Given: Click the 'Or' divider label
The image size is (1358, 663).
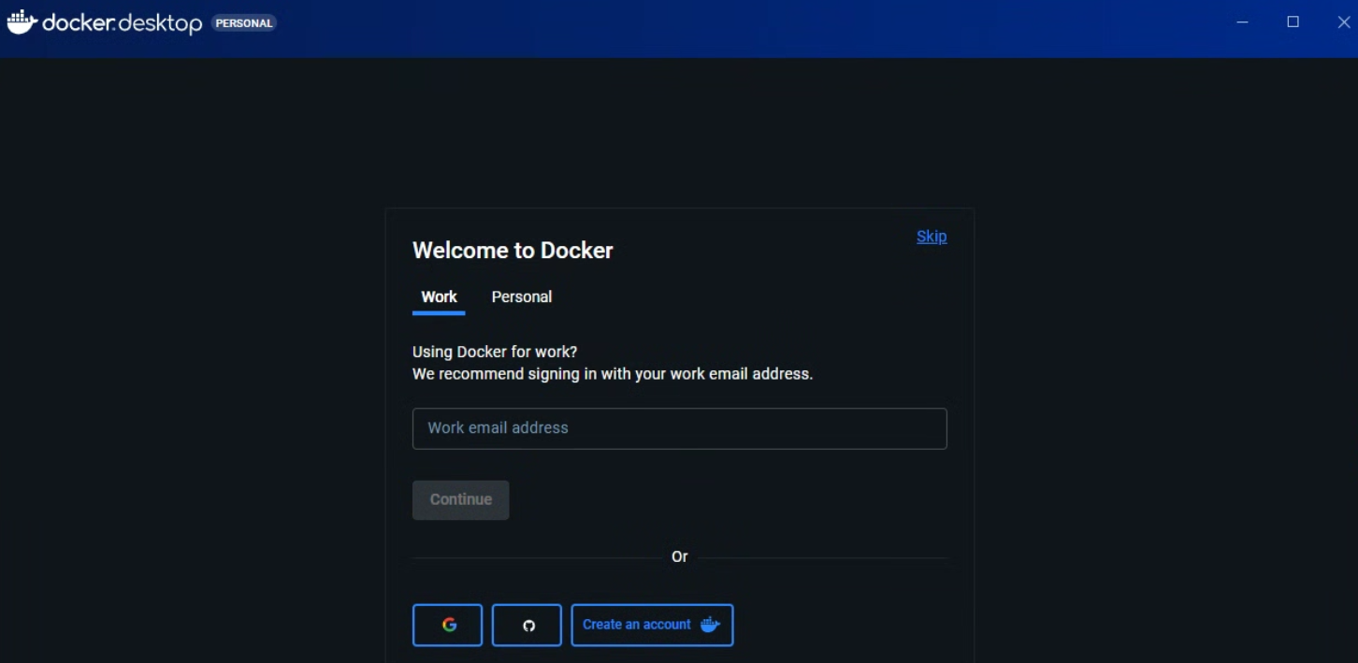Looking at the screenshot, I should click(x=679, y=556).
